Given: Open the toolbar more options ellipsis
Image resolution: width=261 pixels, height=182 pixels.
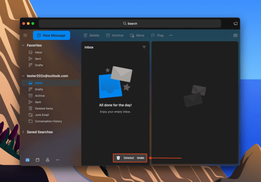Looking at the screenshot, I should click(171, 35).
